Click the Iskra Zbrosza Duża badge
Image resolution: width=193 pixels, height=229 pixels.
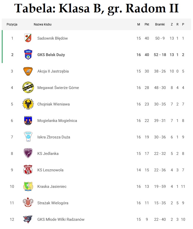tap(28, 137)
